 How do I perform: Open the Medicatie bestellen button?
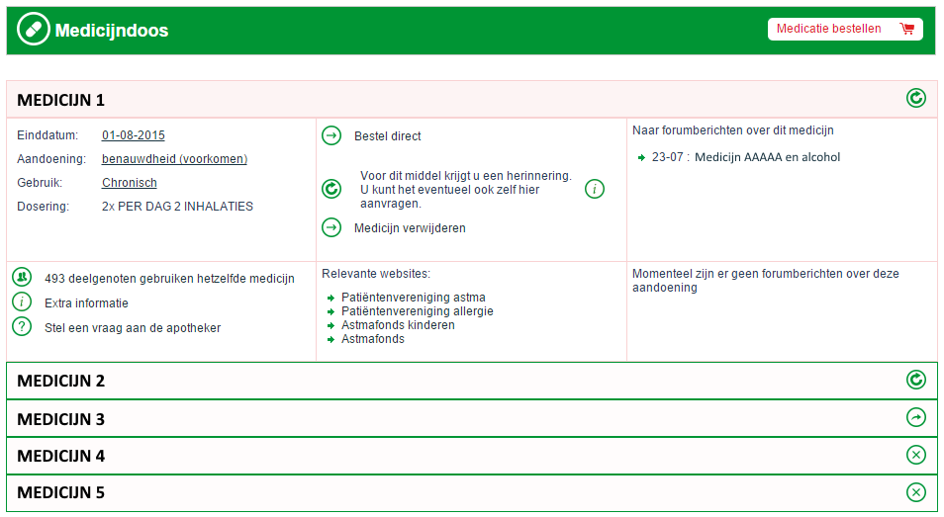click(x=845, y=29)
